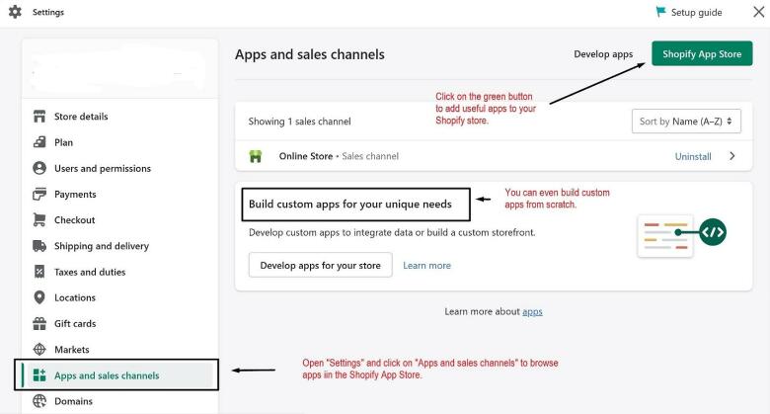Close the settings with the X
Image resolution: width=770 pixels, height=414 pixels.
759,12
